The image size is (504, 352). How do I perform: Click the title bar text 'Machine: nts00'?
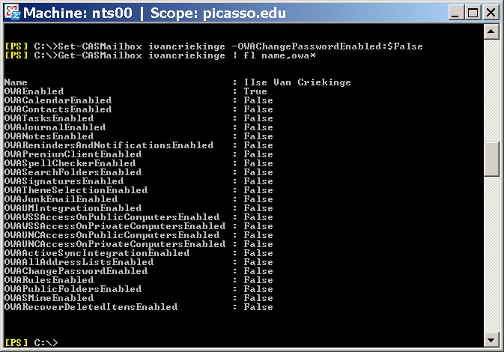(77, 13)
